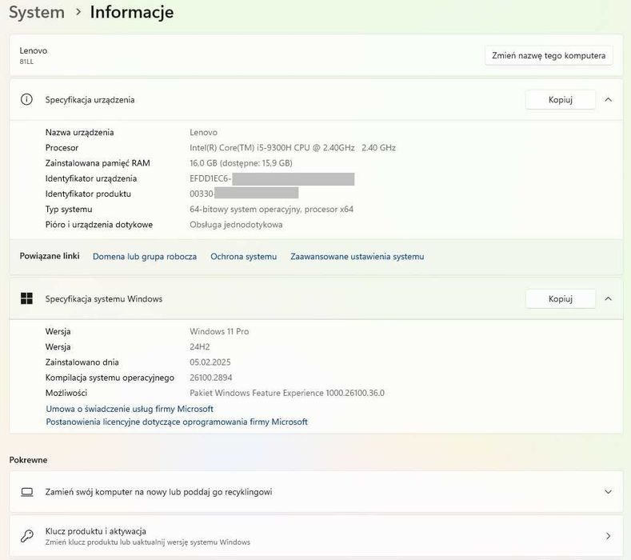The height and width of the screenshot is (560, 631).
Task: Select OS build value '26100.2894'
Action: (211, 378)
